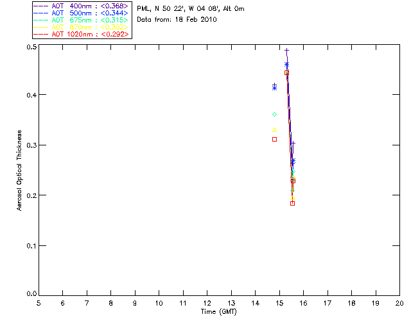Click the mean value <0.292> in legend
The image size is (411, 328).
pyautogui.click(x=115, y=34)
